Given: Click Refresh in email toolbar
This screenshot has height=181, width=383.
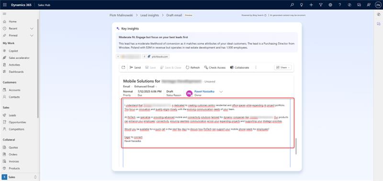Looking at the screenshot, I should (x=192, y=67).
